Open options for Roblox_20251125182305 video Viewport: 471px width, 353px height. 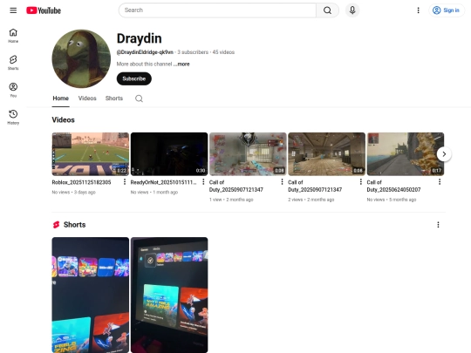click(x=125, y=182)
